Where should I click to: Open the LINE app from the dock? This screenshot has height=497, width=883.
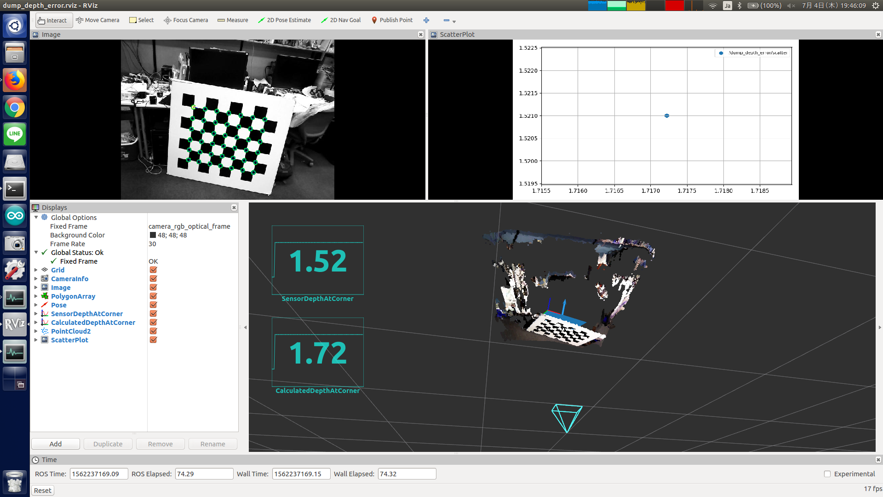point(15,134)
